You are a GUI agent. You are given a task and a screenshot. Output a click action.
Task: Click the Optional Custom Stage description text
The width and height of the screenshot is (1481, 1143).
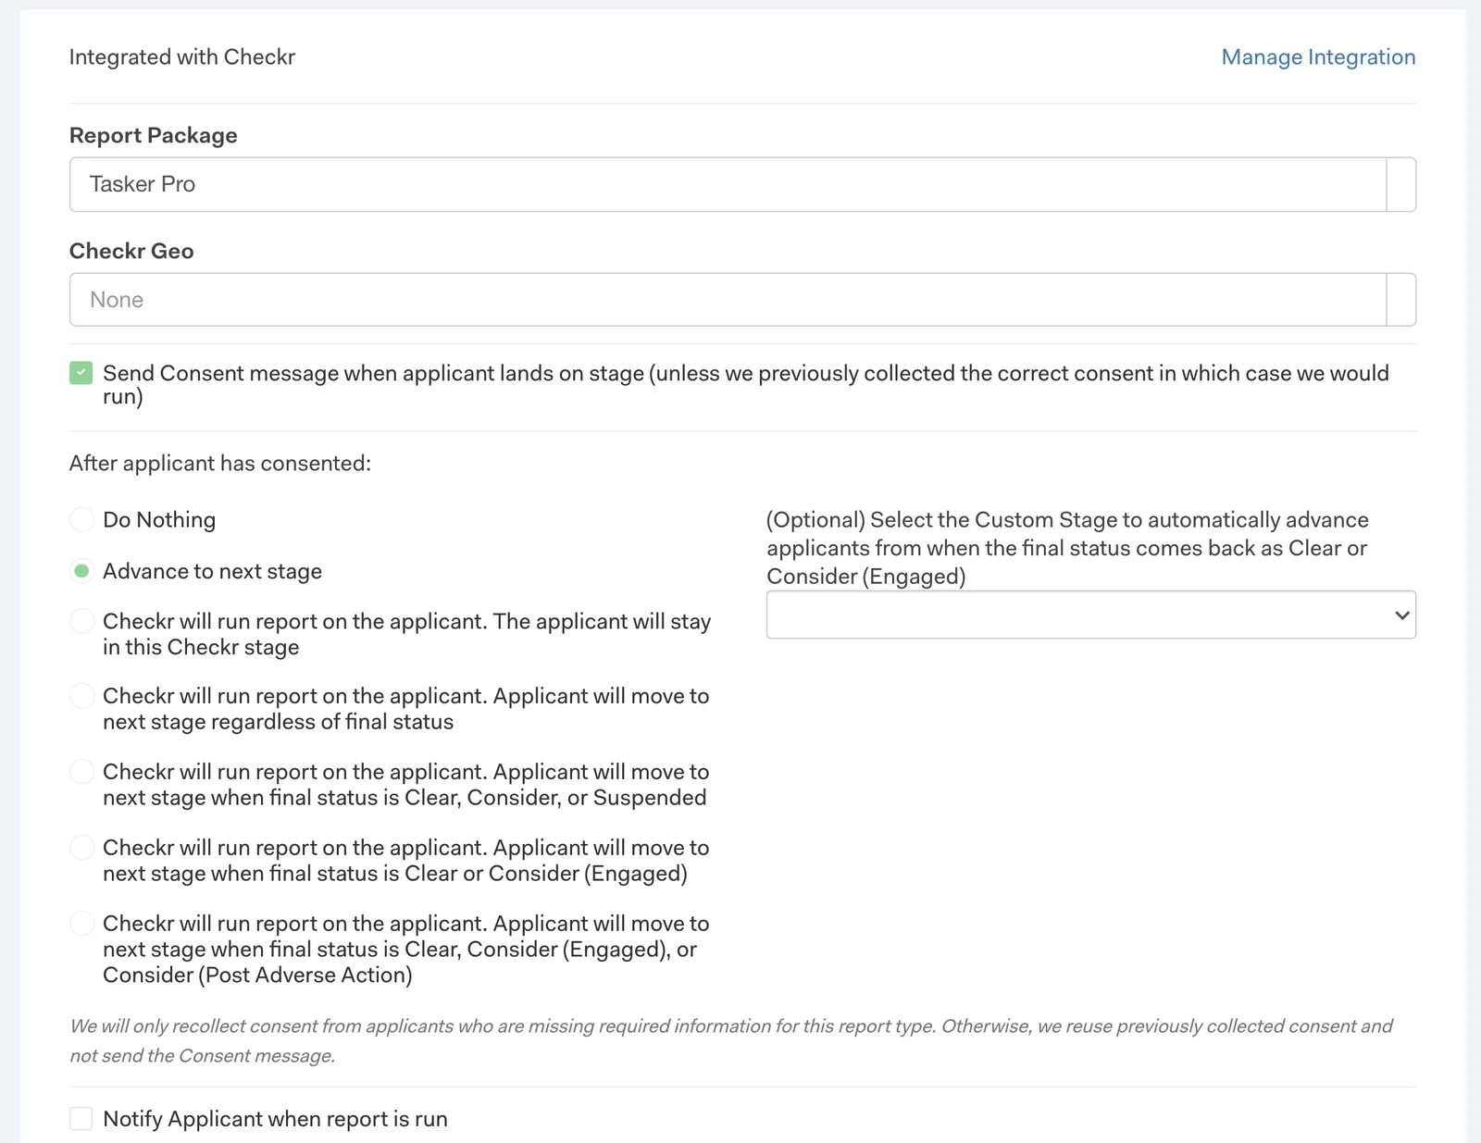click(1068, 548)
